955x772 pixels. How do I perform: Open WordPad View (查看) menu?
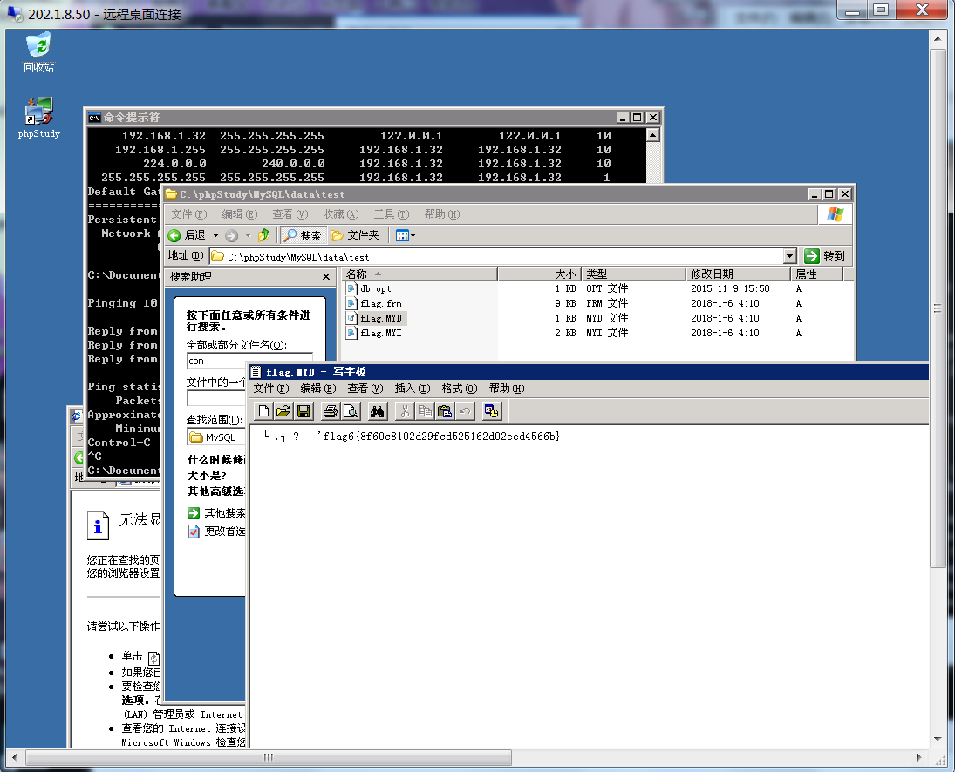365,389
